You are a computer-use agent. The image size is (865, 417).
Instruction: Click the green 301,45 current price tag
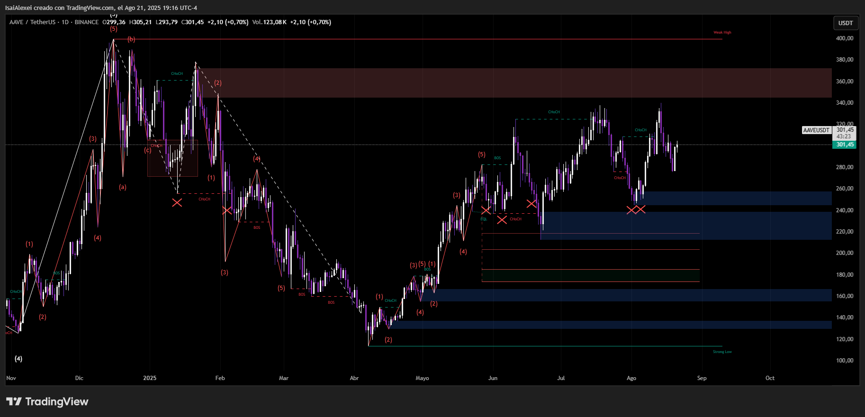844,145
